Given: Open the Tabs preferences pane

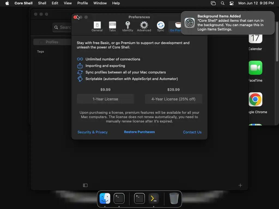Looking at the screenshot, I should 112,26.
